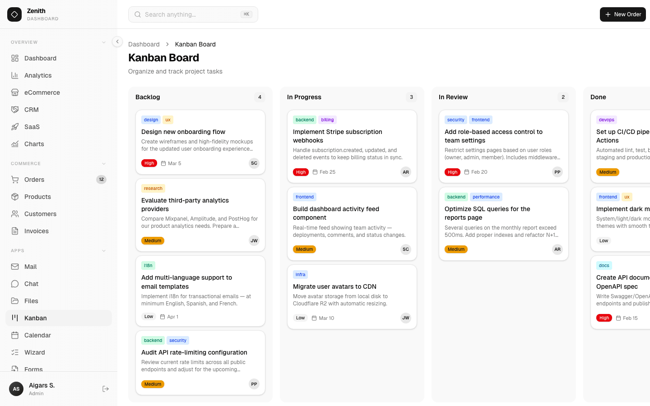Collapse the Commerce section
The image size is (650, 406).
(x=104, y=163)
